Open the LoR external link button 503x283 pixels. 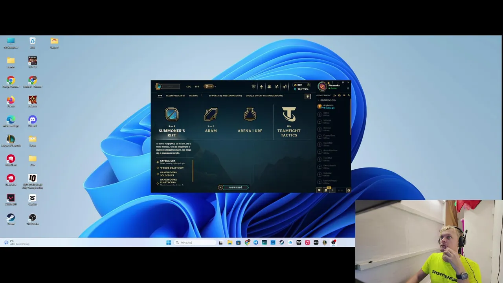[x=210, y=86]
